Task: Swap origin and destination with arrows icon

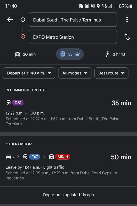Action: coord(127,37)
